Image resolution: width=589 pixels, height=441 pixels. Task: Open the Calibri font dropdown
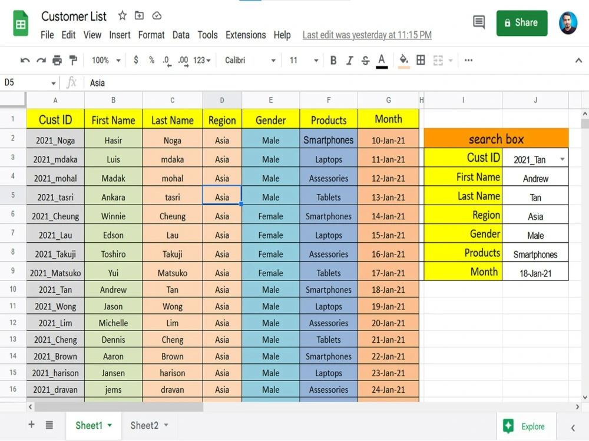[x=250, y=61]
